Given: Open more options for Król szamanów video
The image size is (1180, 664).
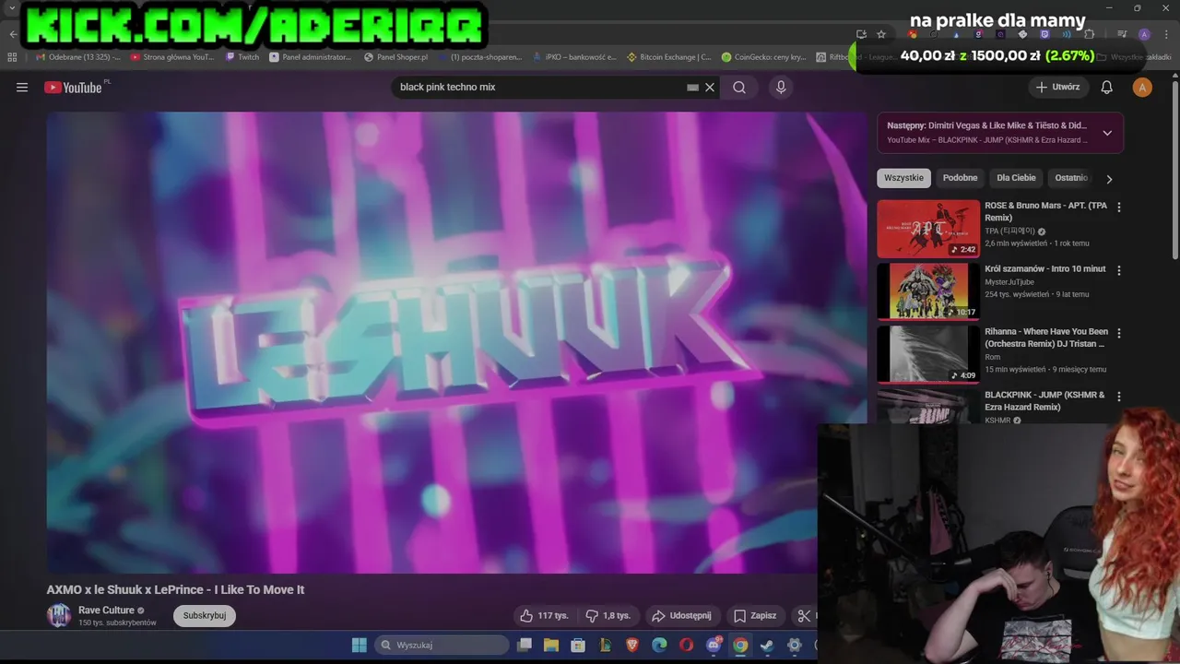Looking at the screenshot, I should pyautogui.click(x=1119, y=270).
